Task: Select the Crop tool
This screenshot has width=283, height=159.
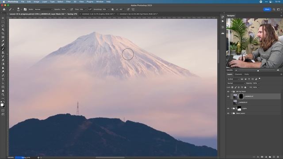Action: pyautogui.click(x=3, y=34)
